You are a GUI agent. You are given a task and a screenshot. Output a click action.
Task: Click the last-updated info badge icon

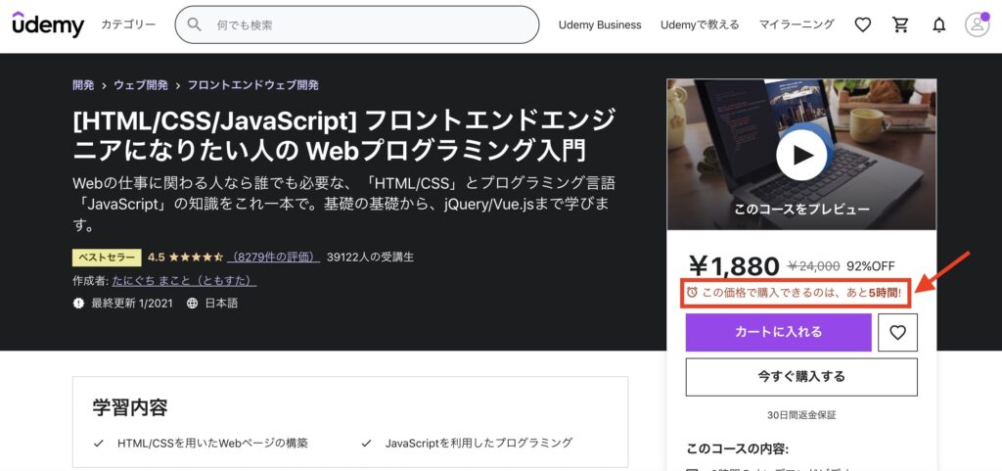coord(78,304)
